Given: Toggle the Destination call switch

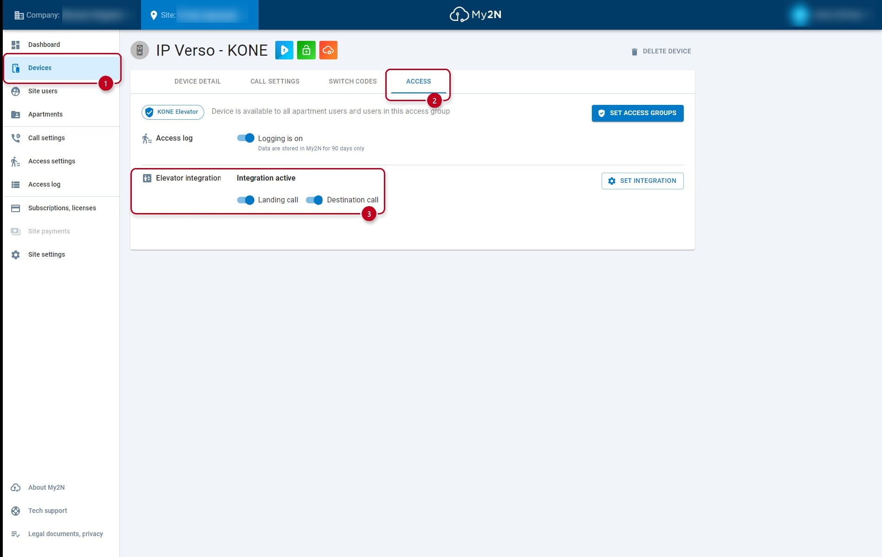Looking at the screenshot, I should pyautogui.click(x=314, y=200).
